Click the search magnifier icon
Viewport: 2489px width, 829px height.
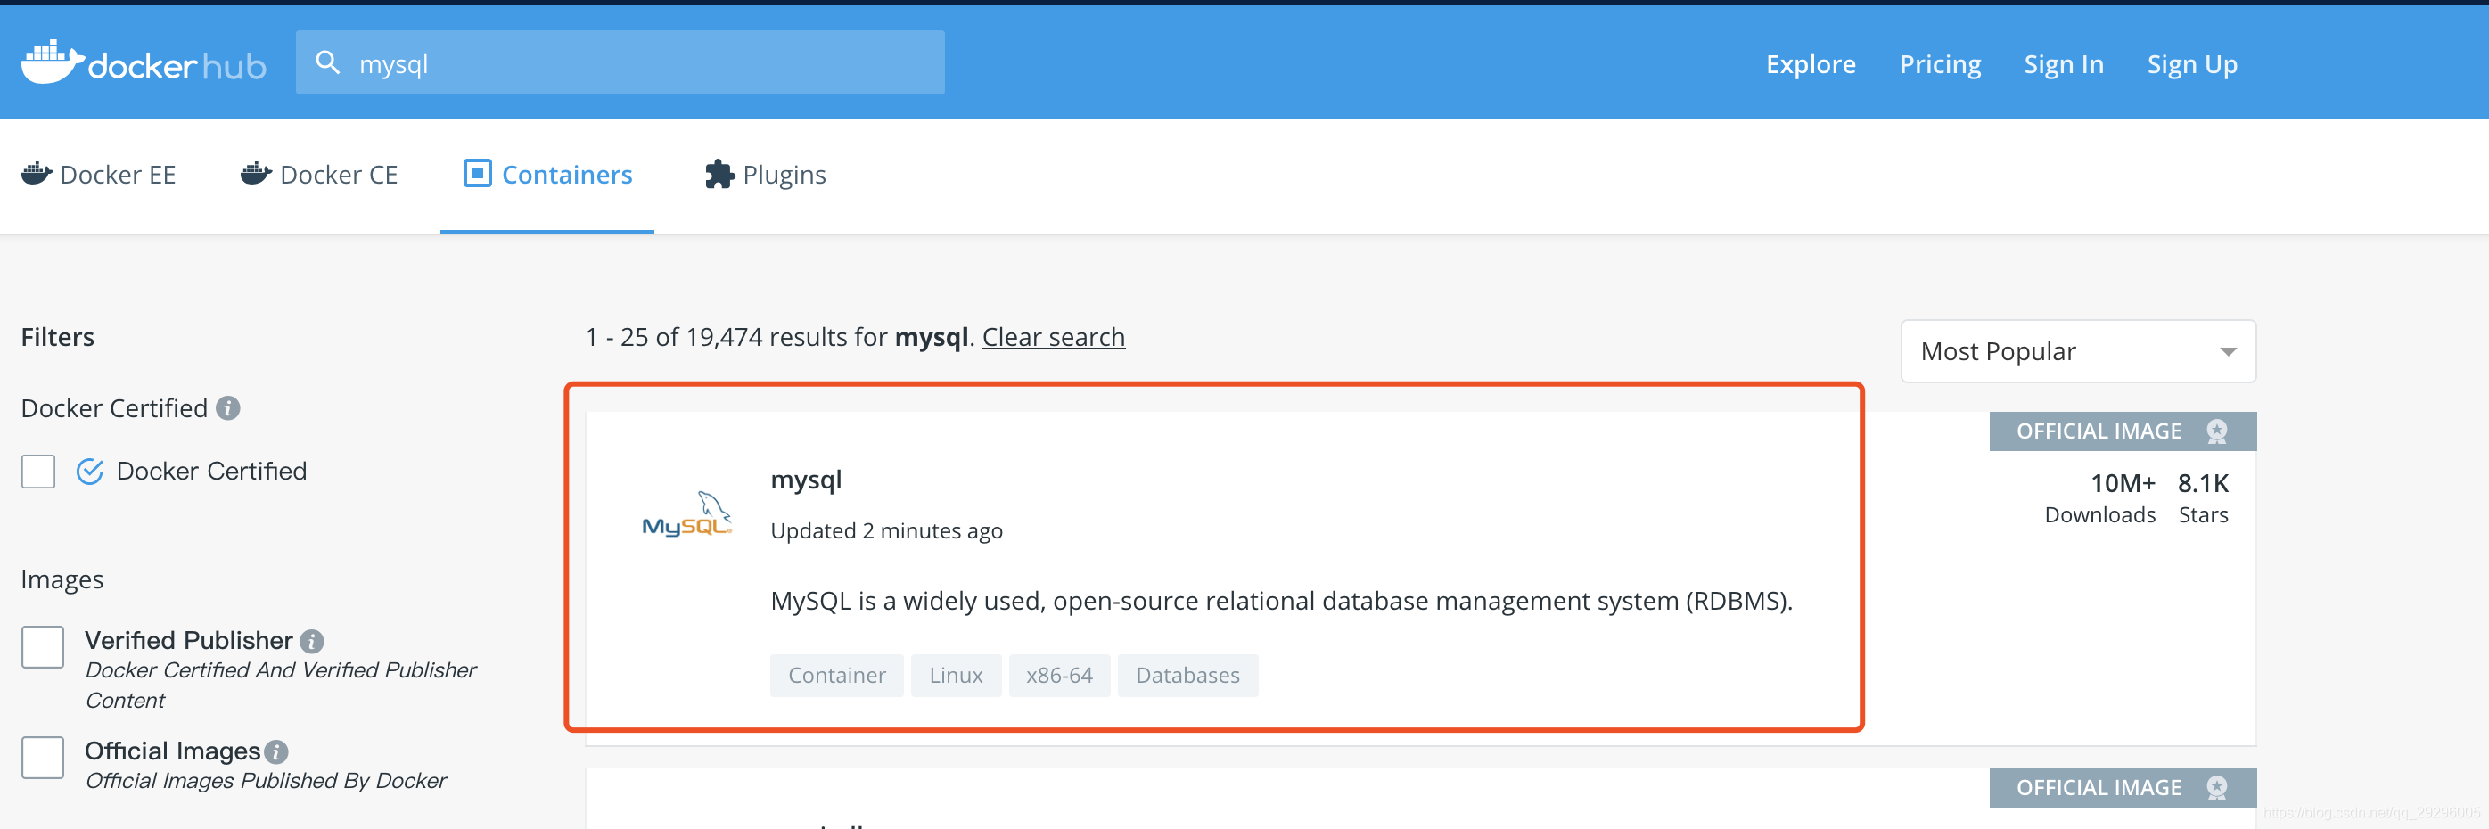click(327, 62)
